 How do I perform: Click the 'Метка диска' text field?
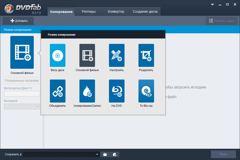[22, 94]
